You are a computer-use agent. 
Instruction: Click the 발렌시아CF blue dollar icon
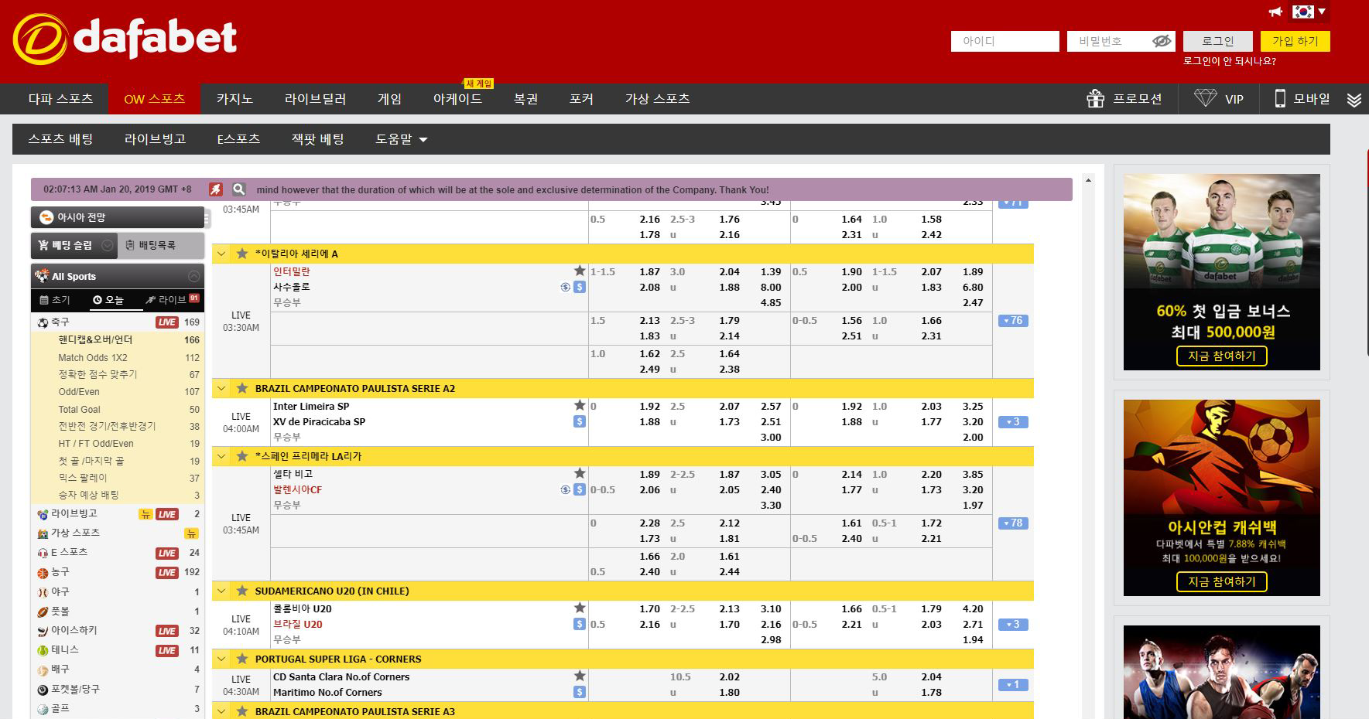click(580, 489)
